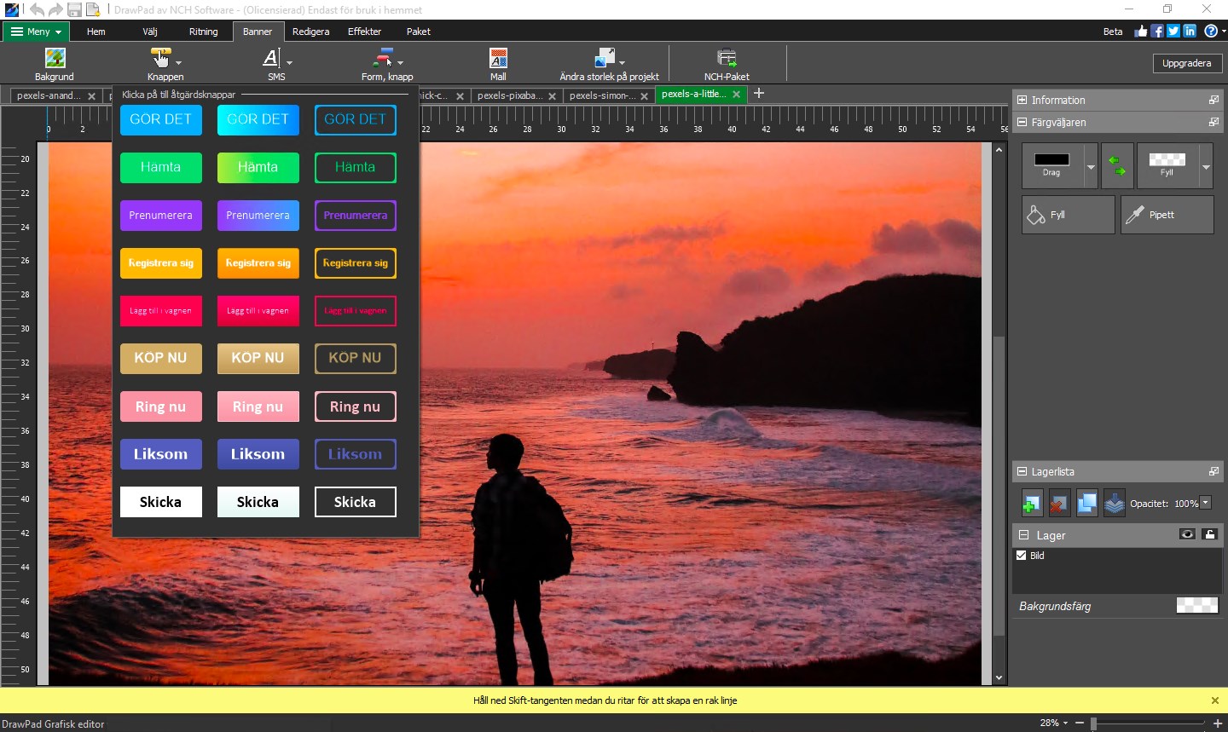Open the pexels-pixaba... document tab
This screenshot has height=732, width=1228.
(x=509, y=95)
